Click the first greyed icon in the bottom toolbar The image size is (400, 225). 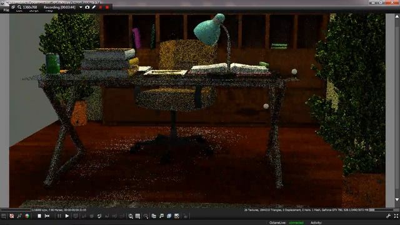(x=4, y=216)
